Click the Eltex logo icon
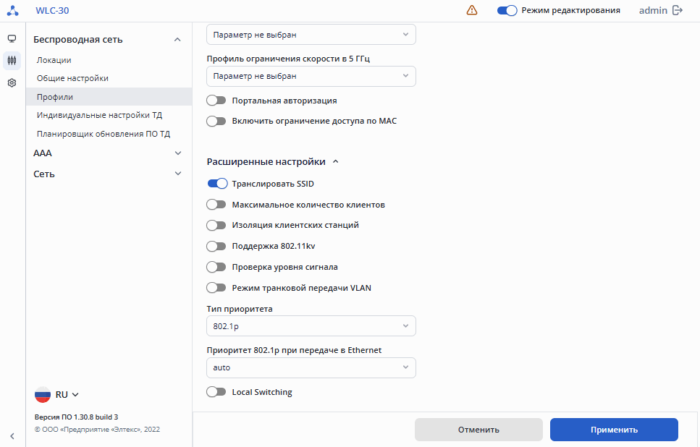The height and width of the screenshot is (447, 700). coord(12,11)
